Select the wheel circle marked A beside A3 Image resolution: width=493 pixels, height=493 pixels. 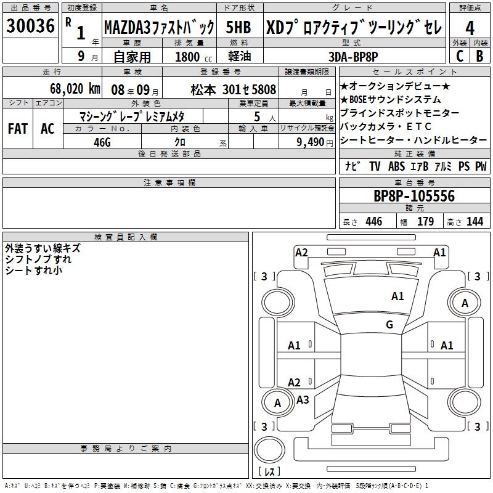pyautogui.click(x=278, y=404)
